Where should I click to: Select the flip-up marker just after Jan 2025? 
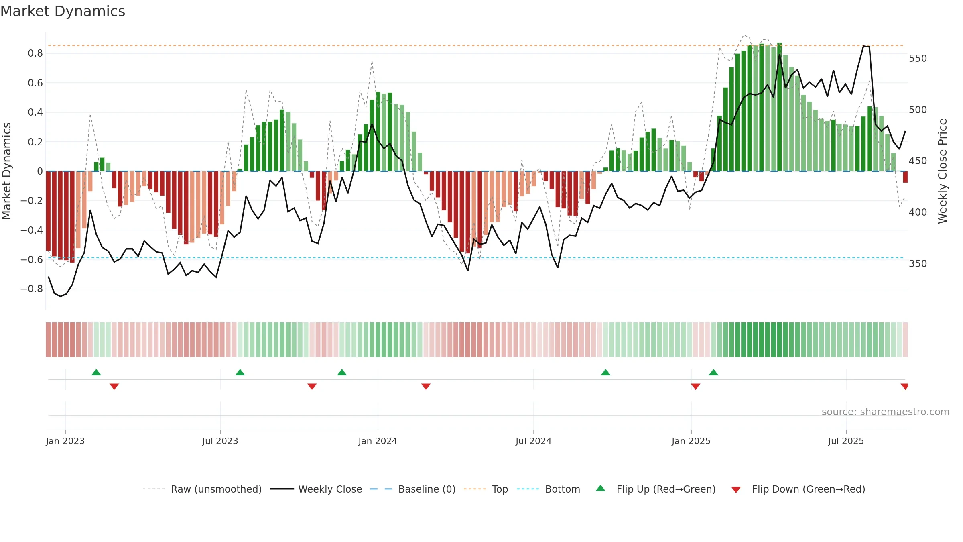tap(713, 372)
